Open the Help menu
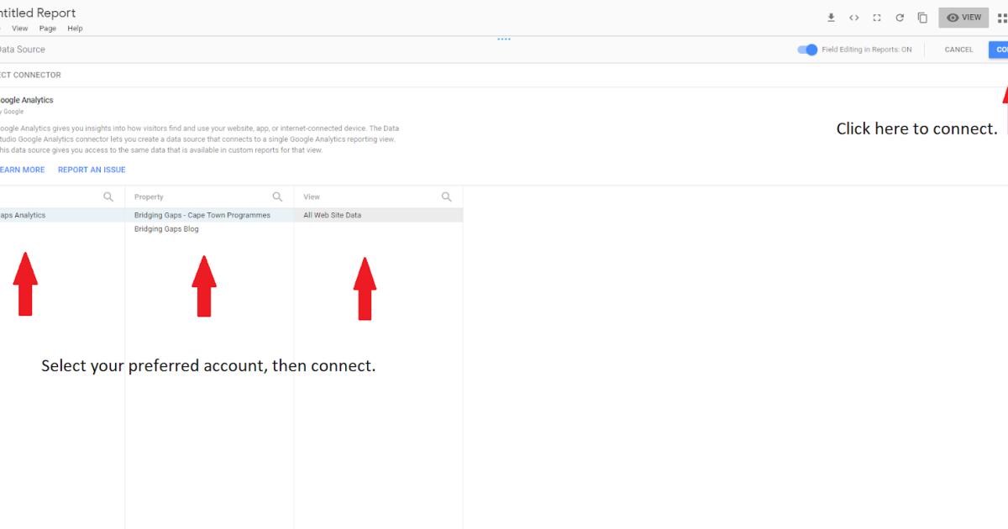 coord(75,28)
